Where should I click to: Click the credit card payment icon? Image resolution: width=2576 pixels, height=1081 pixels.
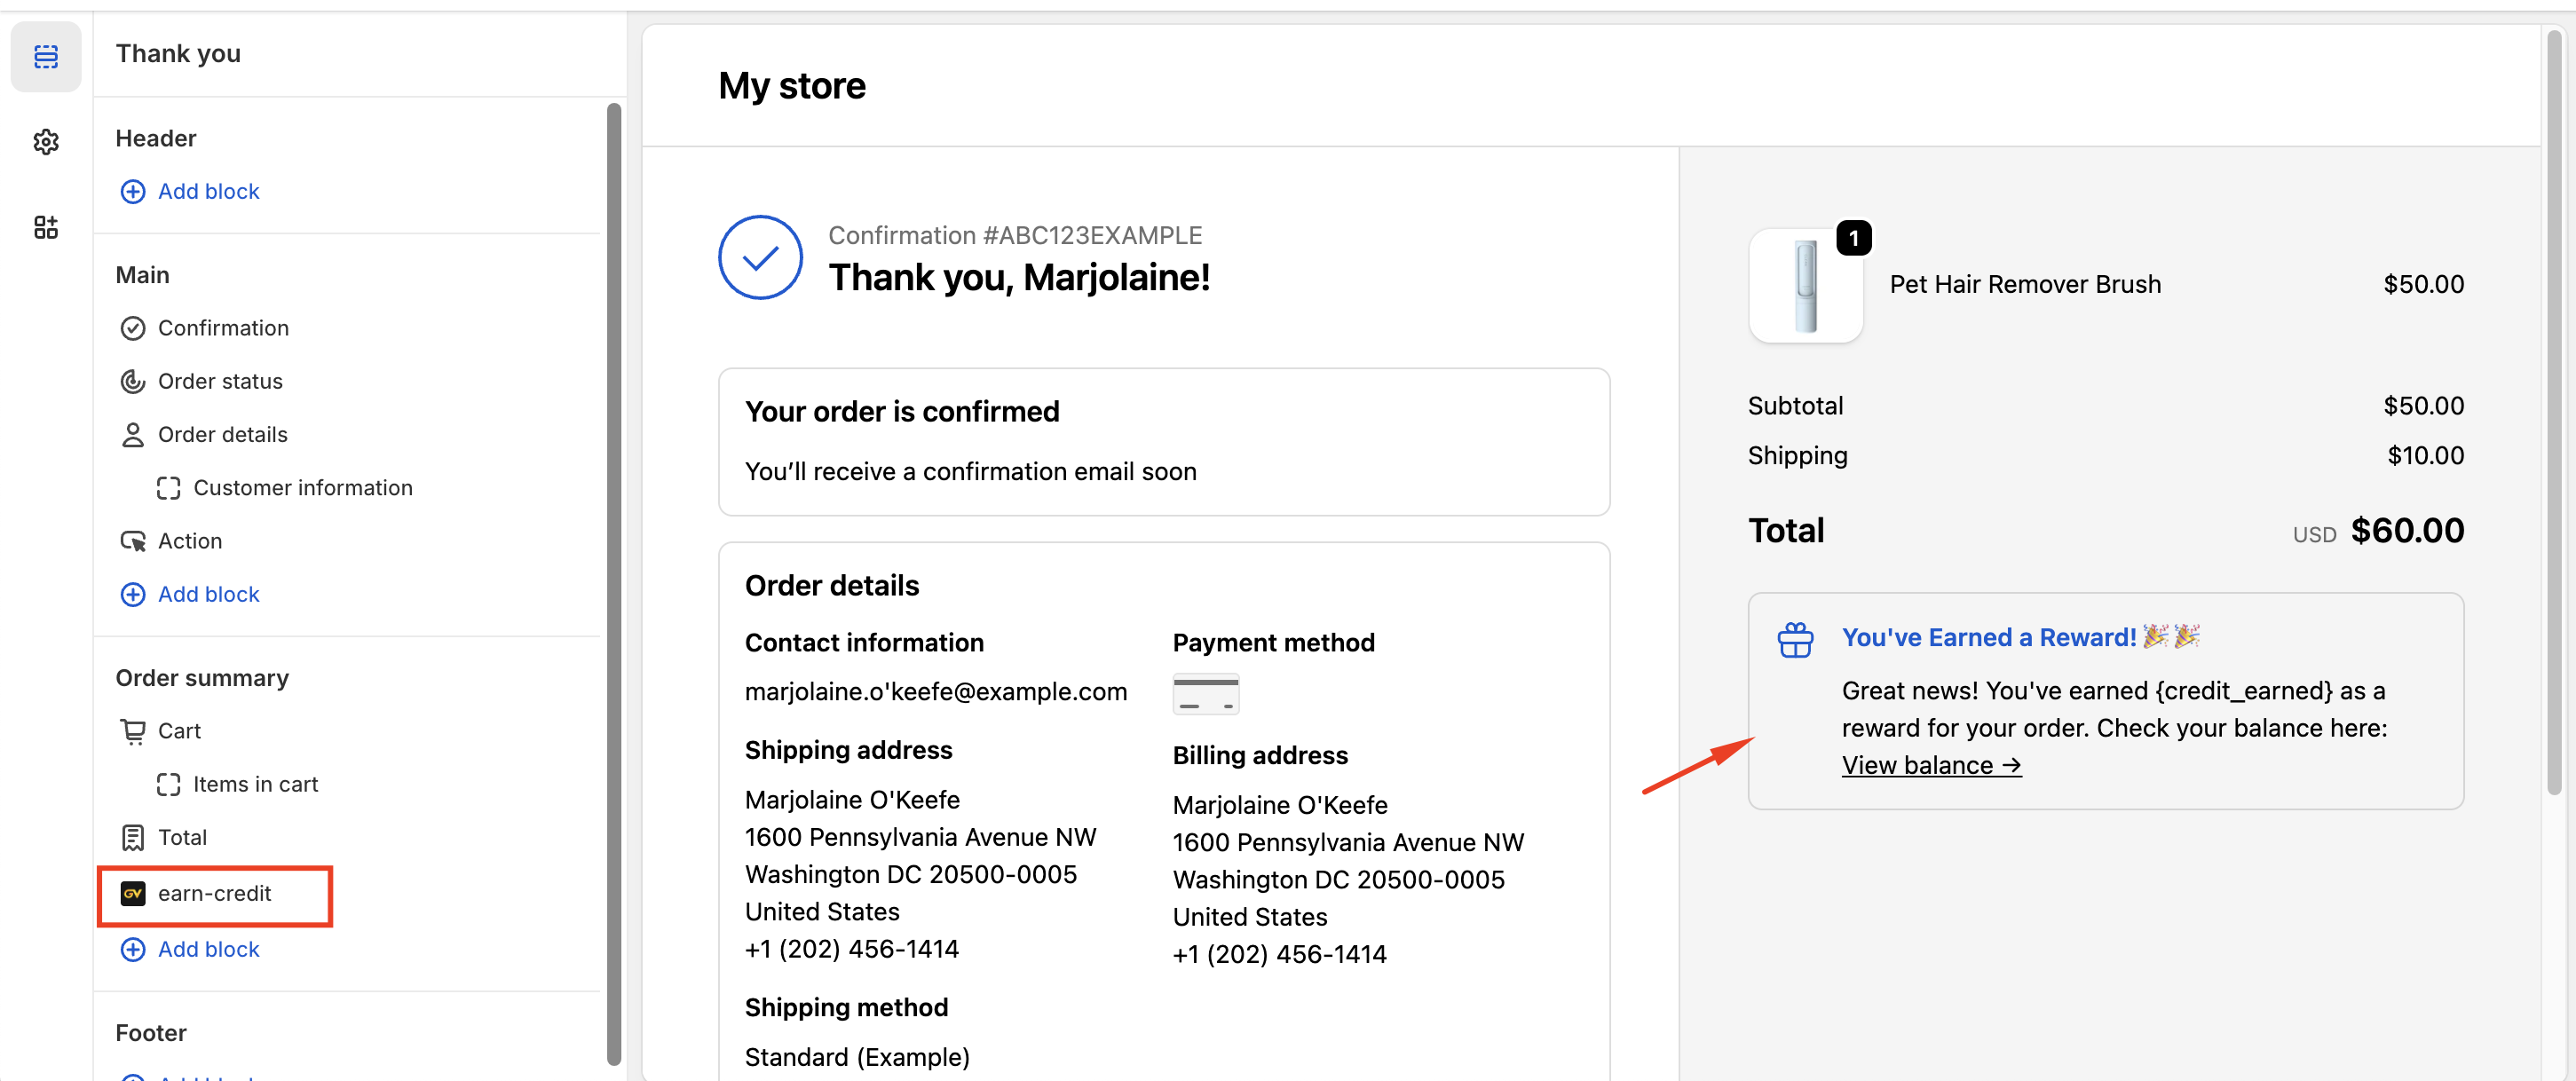pos(1205,694)
